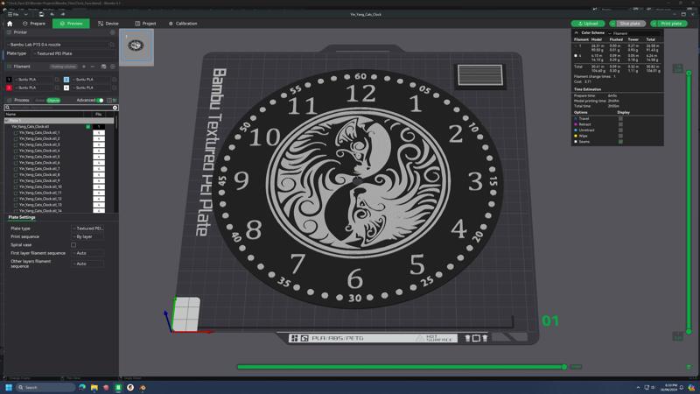Open the Device tab
700x394 pixels.
pyautogui.click(x=108, y=24)
